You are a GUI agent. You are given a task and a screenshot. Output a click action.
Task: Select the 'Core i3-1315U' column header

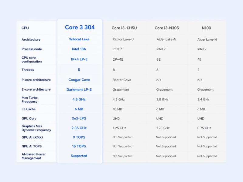tap(124, 28)
